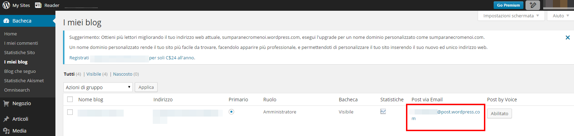The height and width of the screenshot is (136, 574).
Task: Tick the checkbox for the first blog row
Action: 70,112
